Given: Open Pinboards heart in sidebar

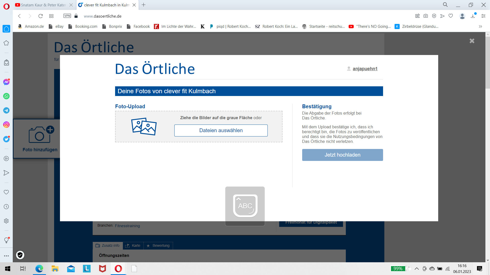Looking at the screenshot, I should tap(6, 192).
